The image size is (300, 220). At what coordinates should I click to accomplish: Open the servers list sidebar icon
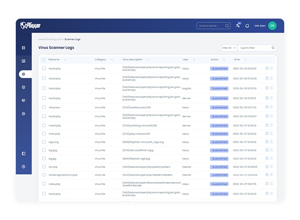pos(23,48)
